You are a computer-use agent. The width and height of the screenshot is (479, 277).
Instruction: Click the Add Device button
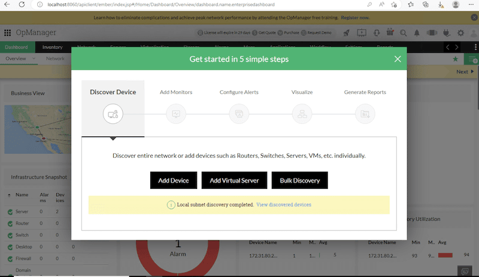(x=174, y=181)
